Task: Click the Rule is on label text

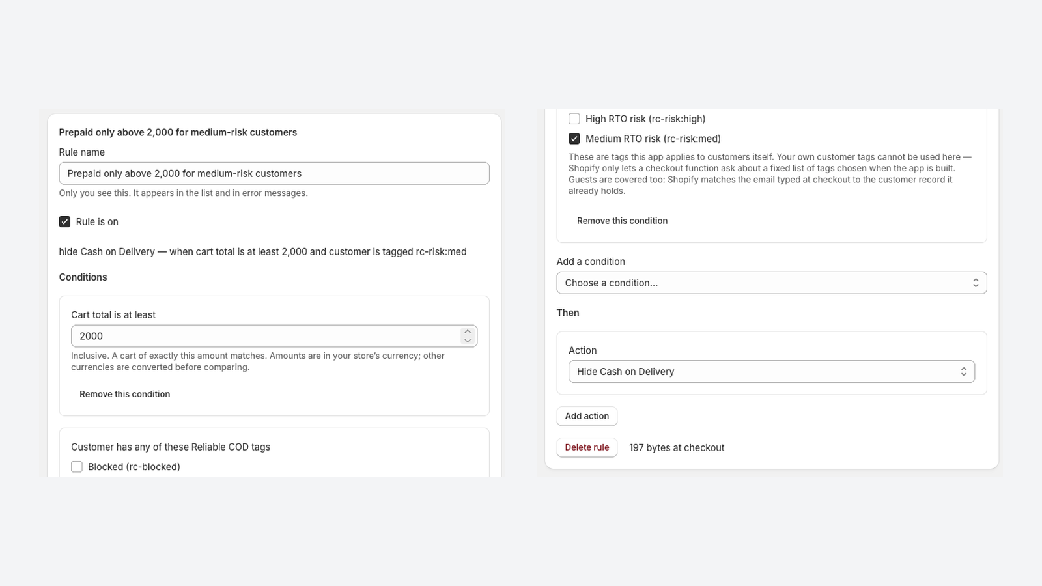Action: click(x=97, y=222)
